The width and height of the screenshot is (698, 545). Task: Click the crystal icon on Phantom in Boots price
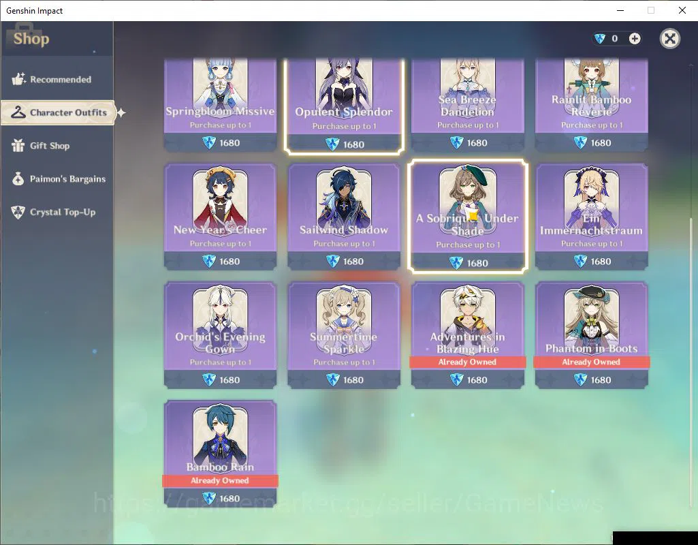coord(580,380)
